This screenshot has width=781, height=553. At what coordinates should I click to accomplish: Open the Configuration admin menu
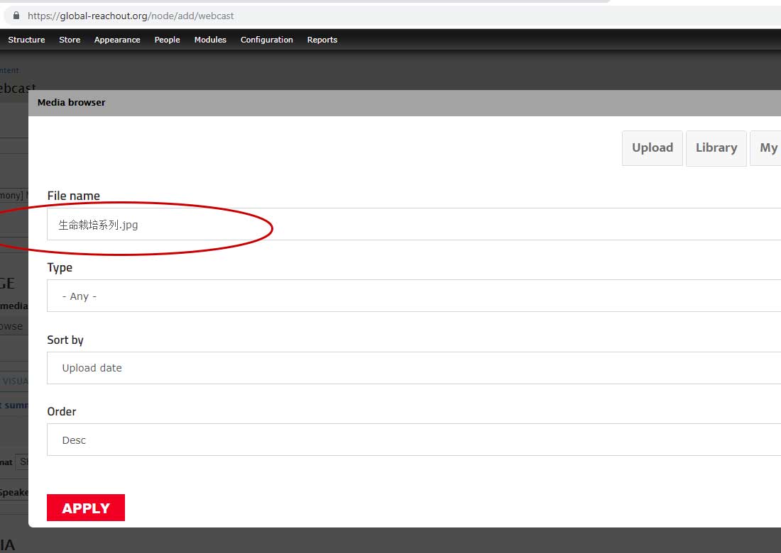266,40
